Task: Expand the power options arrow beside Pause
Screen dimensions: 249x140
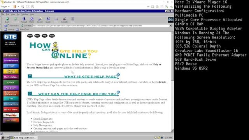Action: [x=18, y=7]
